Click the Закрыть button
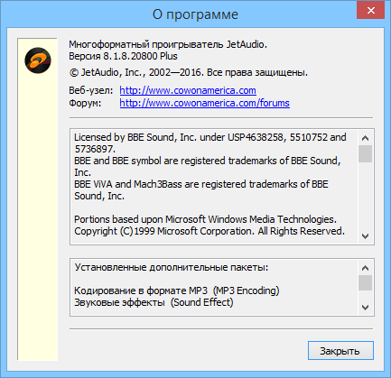This screenshot has height=378, width=391. point(340,350)
